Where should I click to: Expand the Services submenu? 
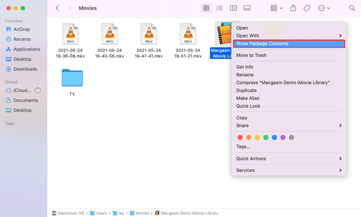(289, 170)
